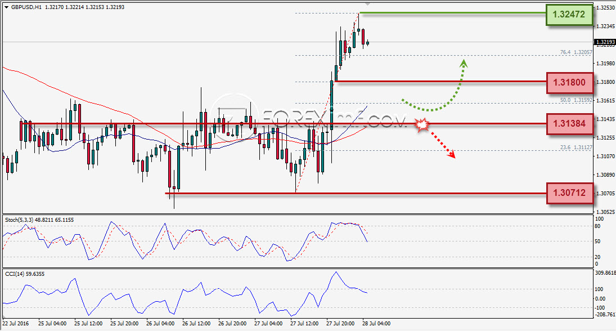
Task: Click the 27 Jul 04:00 time label
Action: 268,324
